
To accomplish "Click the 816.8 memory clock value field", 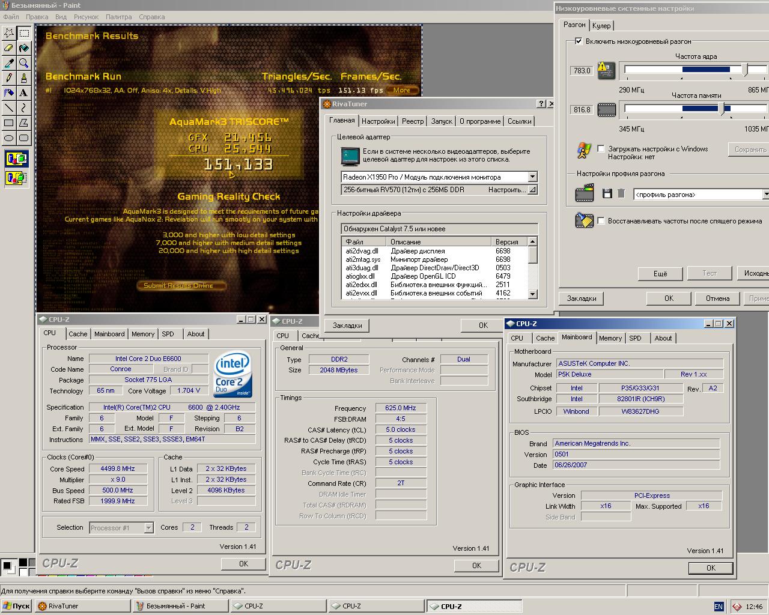I will 582,110.
